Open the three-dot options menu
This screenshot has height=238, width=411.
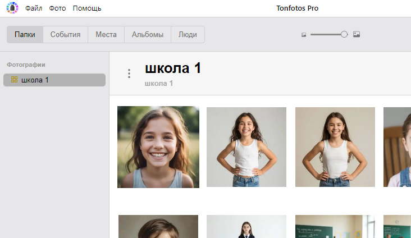pos(129,74)
